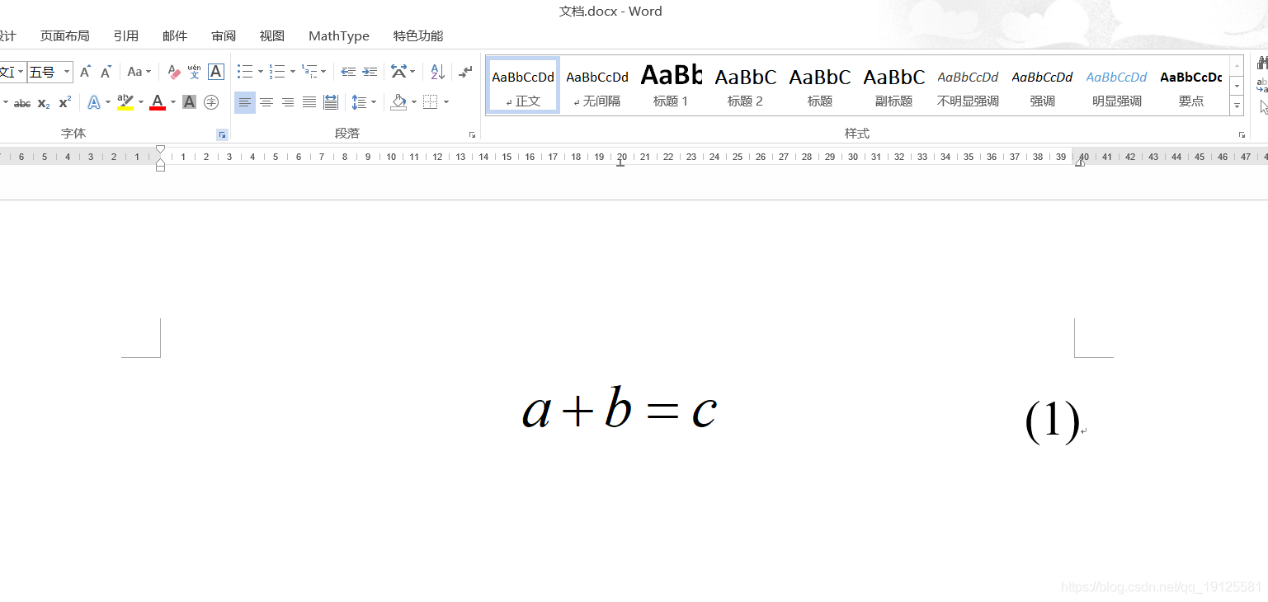This screenshot has height=602, width=1268.
Task: Open font size 五号 dropdown
Action: (x=67, y=72)
